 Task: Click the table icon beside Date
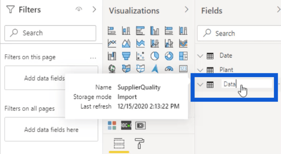(210, 56)
